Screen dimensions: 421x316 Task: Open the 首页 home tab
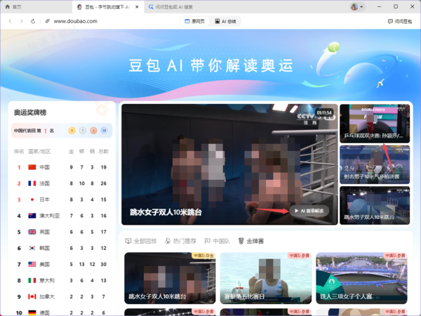coord(13,7)
